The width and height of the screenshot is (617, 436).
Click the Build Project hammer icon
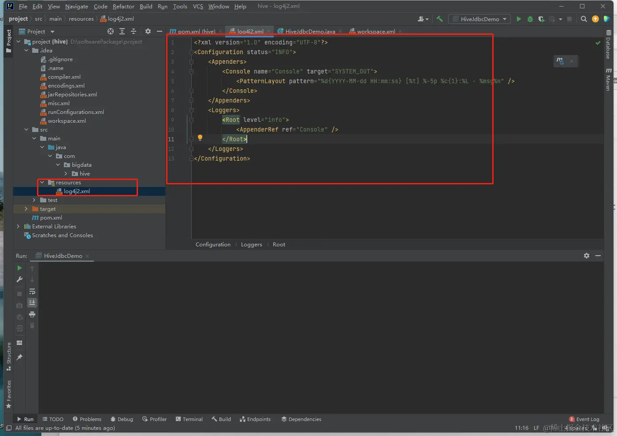439,19
